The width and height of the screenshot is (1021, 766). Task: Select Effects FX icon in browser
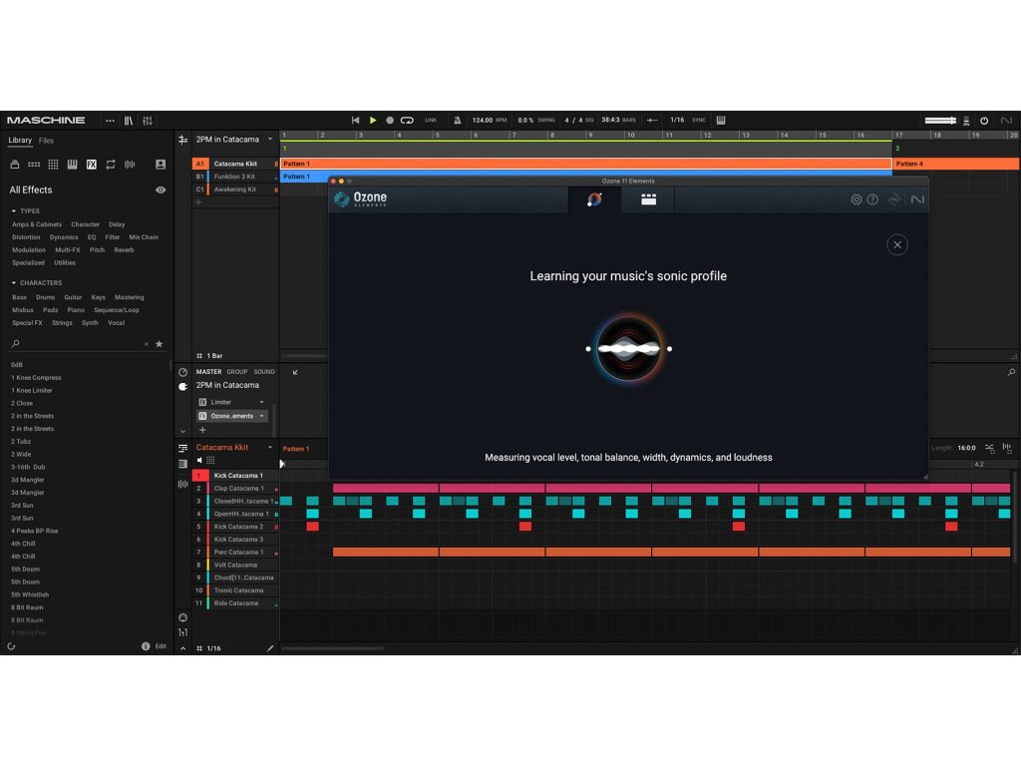92,165
